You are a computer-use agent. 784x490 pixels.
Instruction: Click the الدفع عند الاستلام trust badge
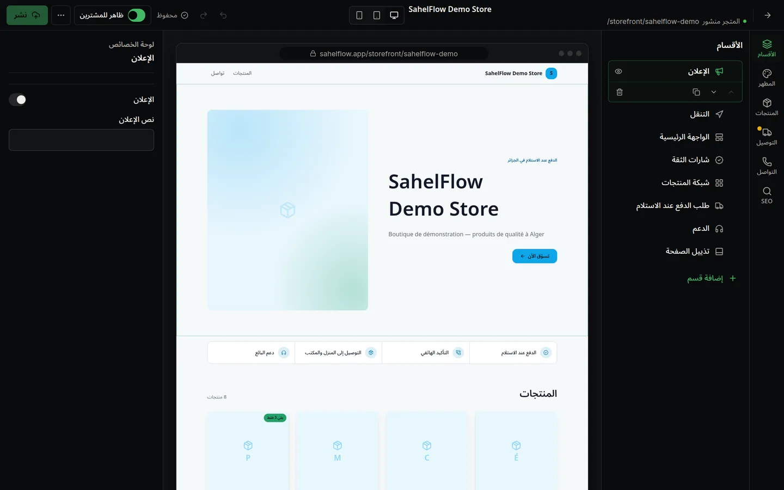pos(513,353)
